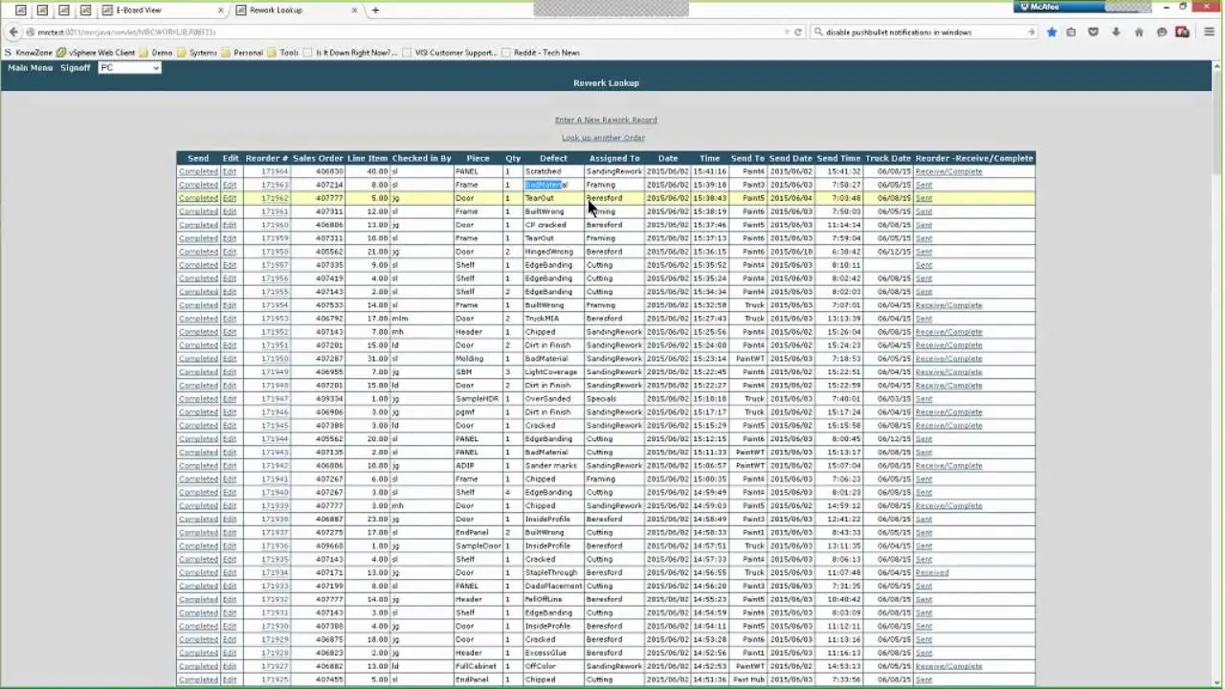This screenshot has height=689, width=1225.
Task: Click Receive/Complete for reorder 171927
Action: 948,666
